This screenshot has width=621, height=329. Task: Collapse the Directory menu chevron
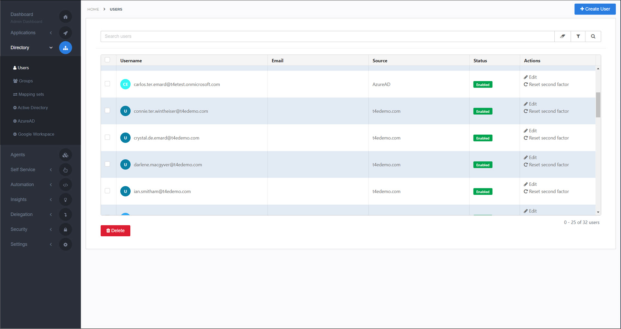coord(51,48)
